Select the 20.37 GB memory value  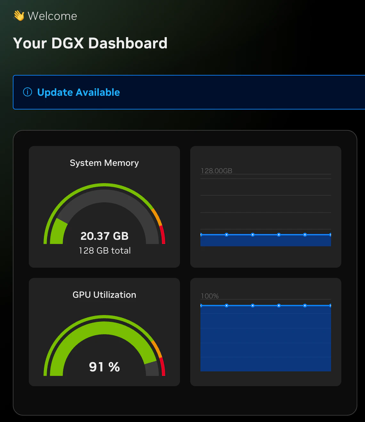[x=104, y=236]
